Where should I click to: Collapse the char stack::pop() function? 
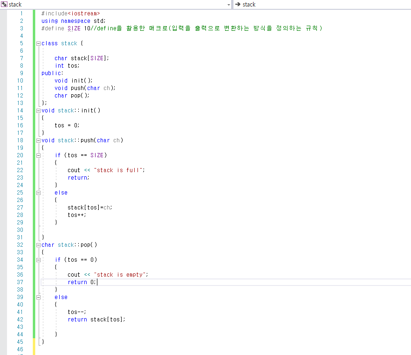point(38,245)
